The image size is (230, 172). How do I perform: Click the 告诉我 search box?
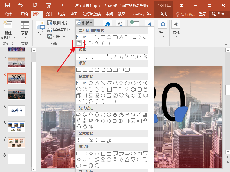tap(185, 14)
